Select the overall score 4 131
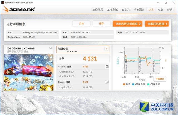Screen dimensions: 178x115 (x=90, y=59)
